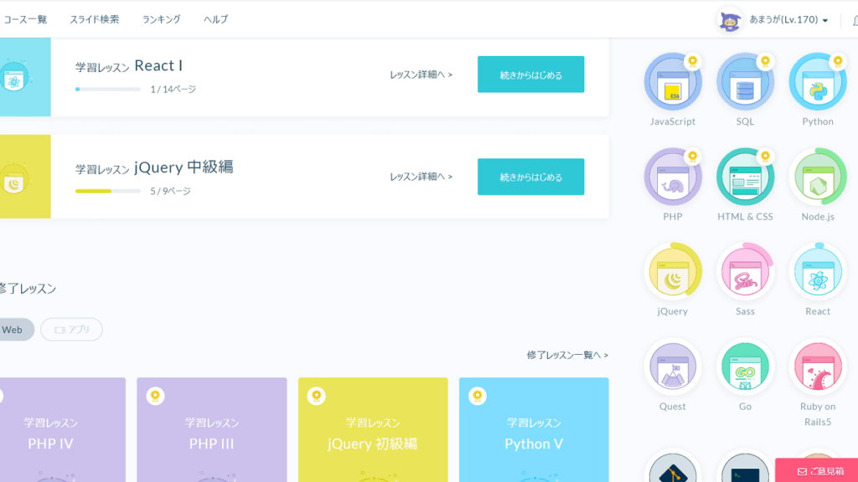Click the Go course icon
The width and height of the screenshot is (858, 482).
coord(745,367)
